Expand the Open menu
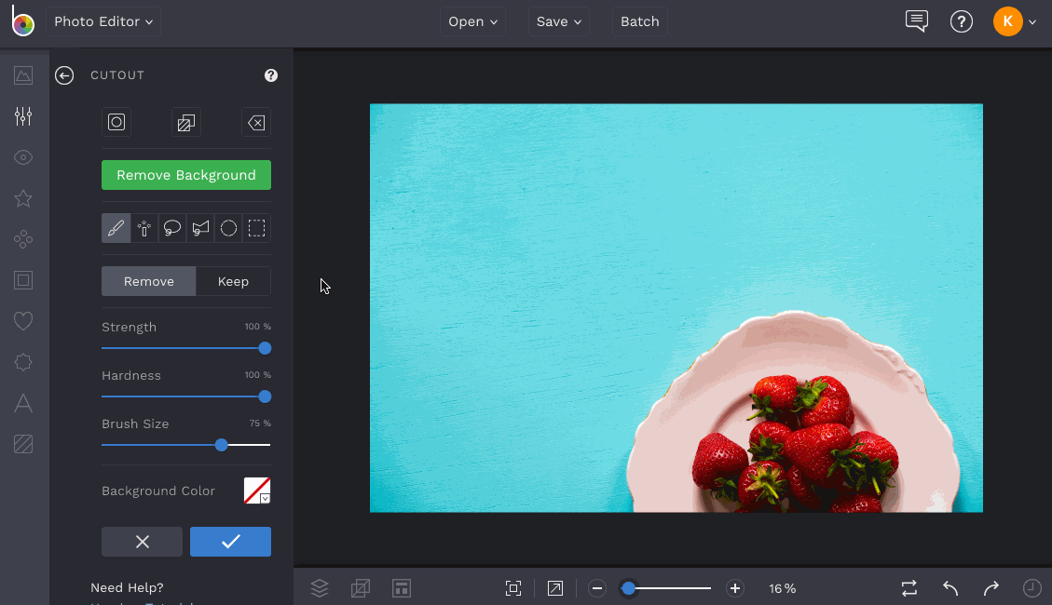Screen dimensions: 1052x605 (473, 21)
